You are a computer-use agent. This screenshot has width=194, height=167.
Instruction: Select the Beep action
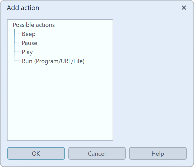click(29, 34)
